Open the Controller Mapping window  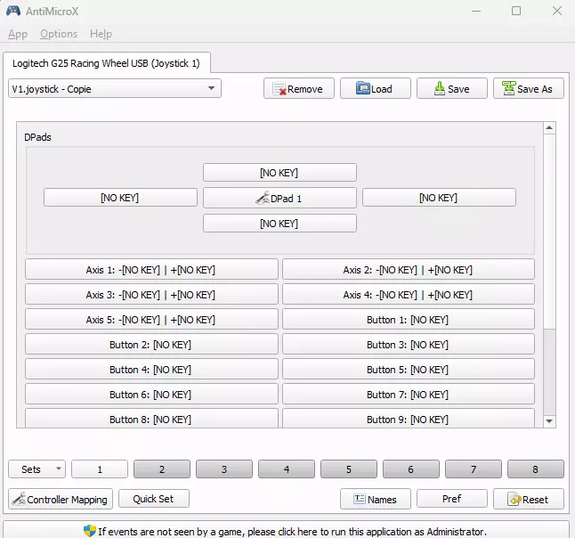[x=61, y=499]
